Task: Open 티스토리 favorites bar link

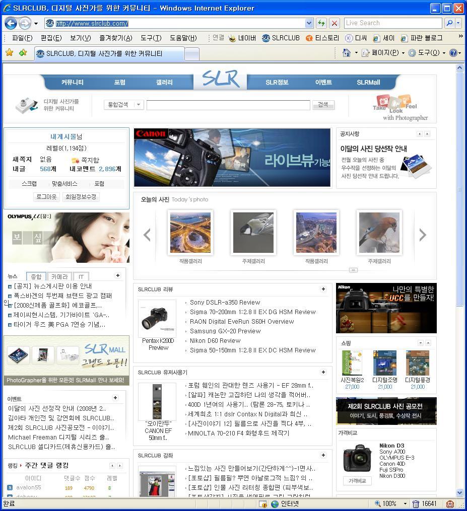Action: (322, 38)
